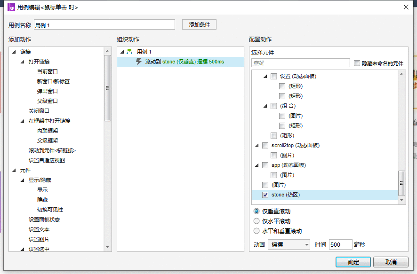
Task: Select 父级窗口 action
Action: [x=48, y=101]
